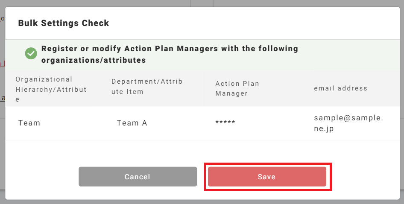Click the Bulk Settings Check dialog title
Screen dimensions: 404x204
pyautogui.click(x=64, y=23)
